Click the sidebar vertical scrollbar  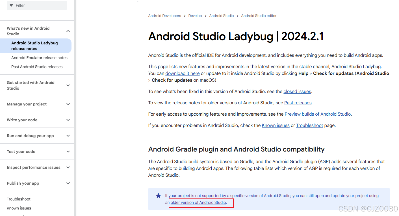pyautogui.click(x=75, y=108)
